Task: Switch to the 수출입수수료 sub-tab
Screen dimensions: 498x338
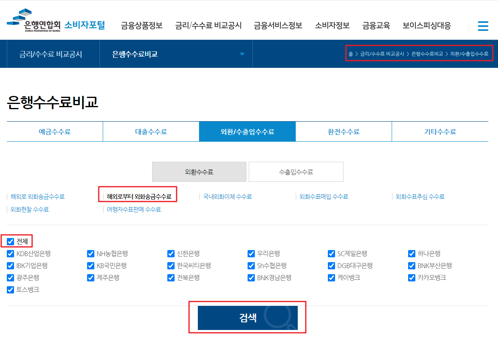Action: [296, 171]
